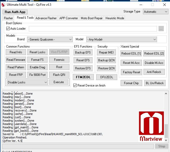Expand the Model combo box
170x152 pixels.
coord(121,39)
